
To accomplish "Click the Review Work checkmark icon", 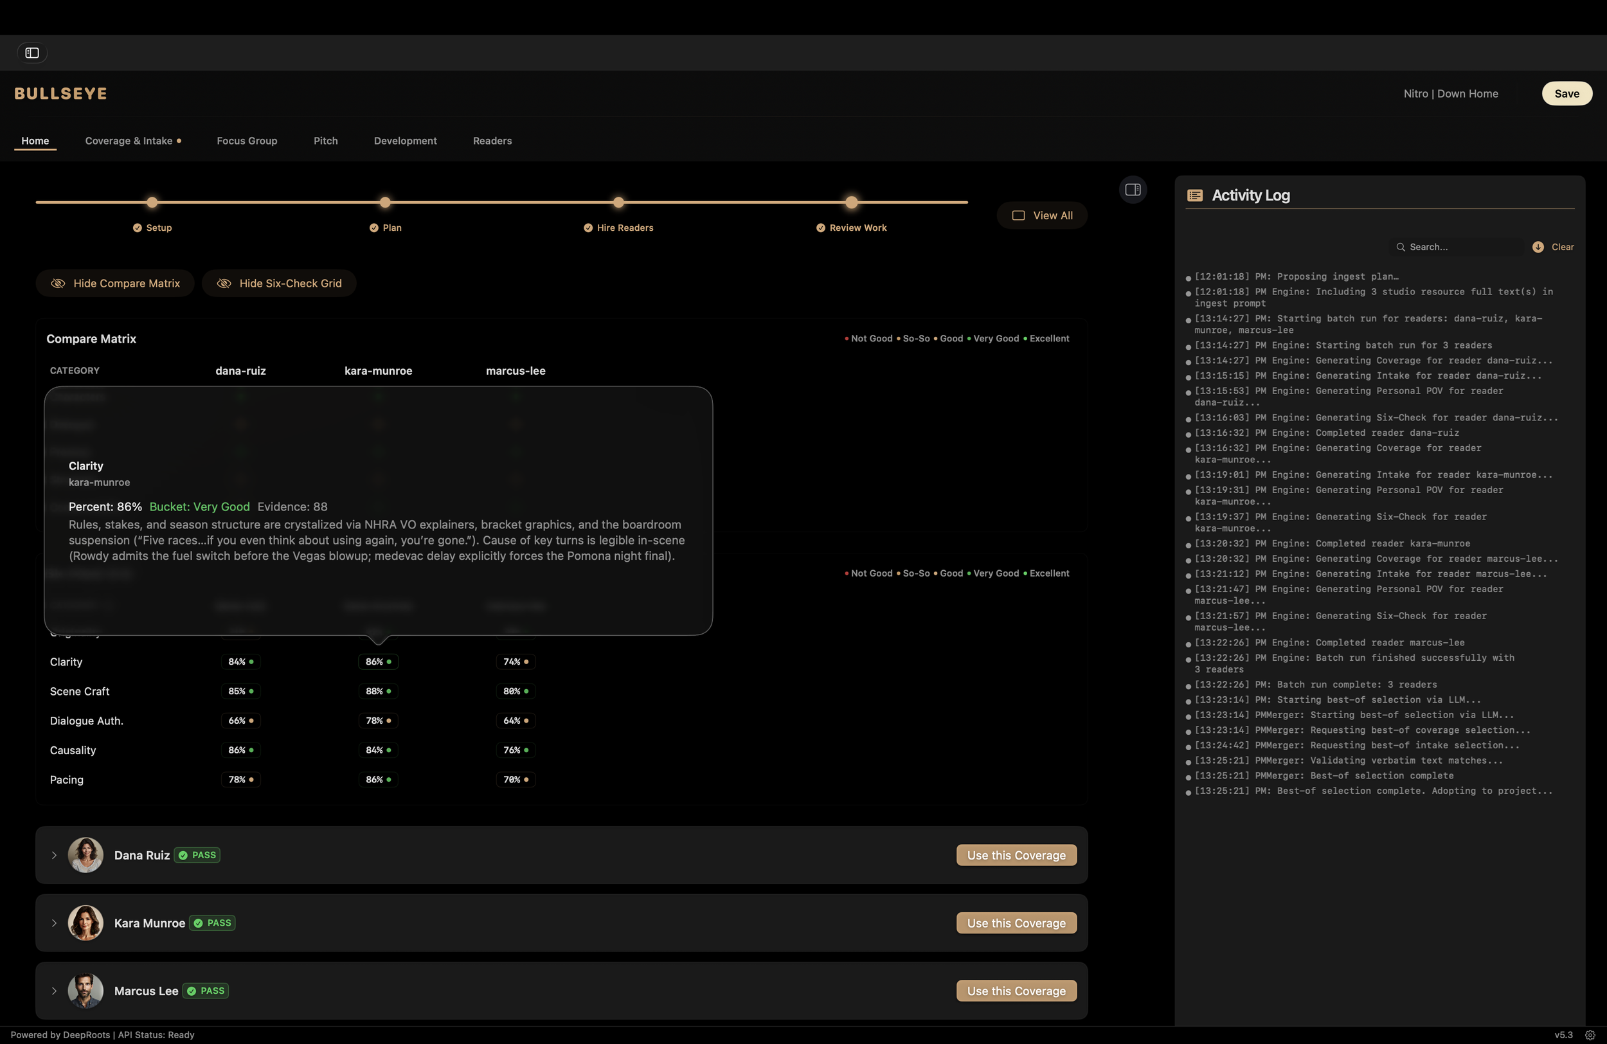I will [820, 228].
